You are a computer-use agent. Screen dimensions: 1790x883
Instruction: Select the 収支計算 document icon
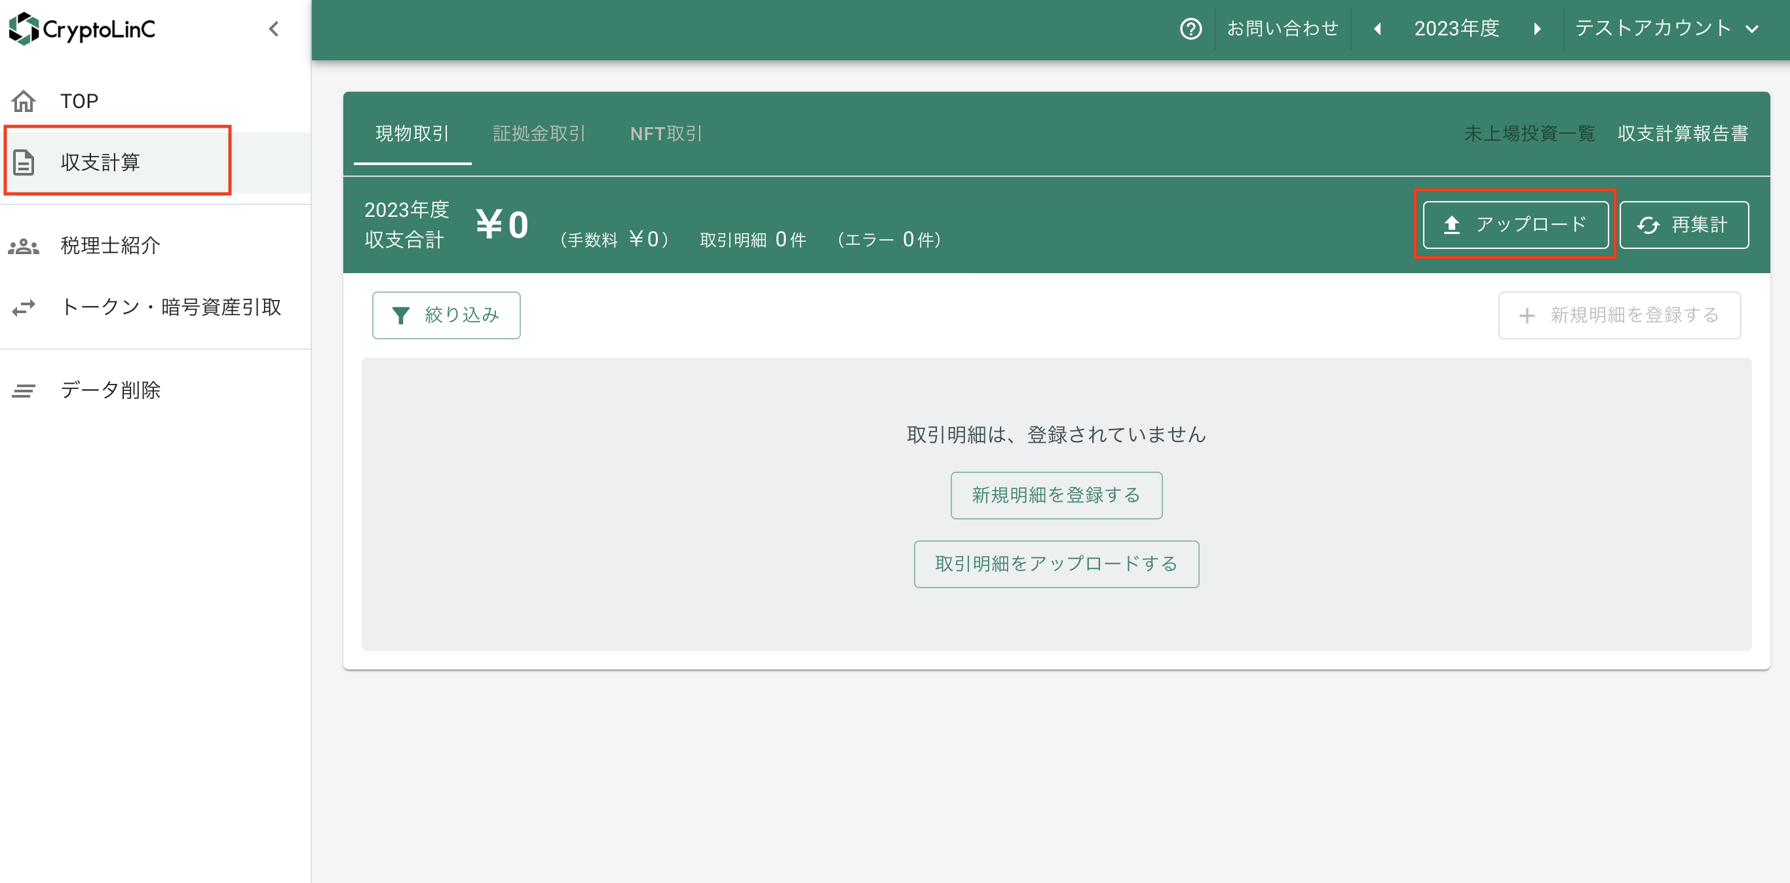(24, 161)
